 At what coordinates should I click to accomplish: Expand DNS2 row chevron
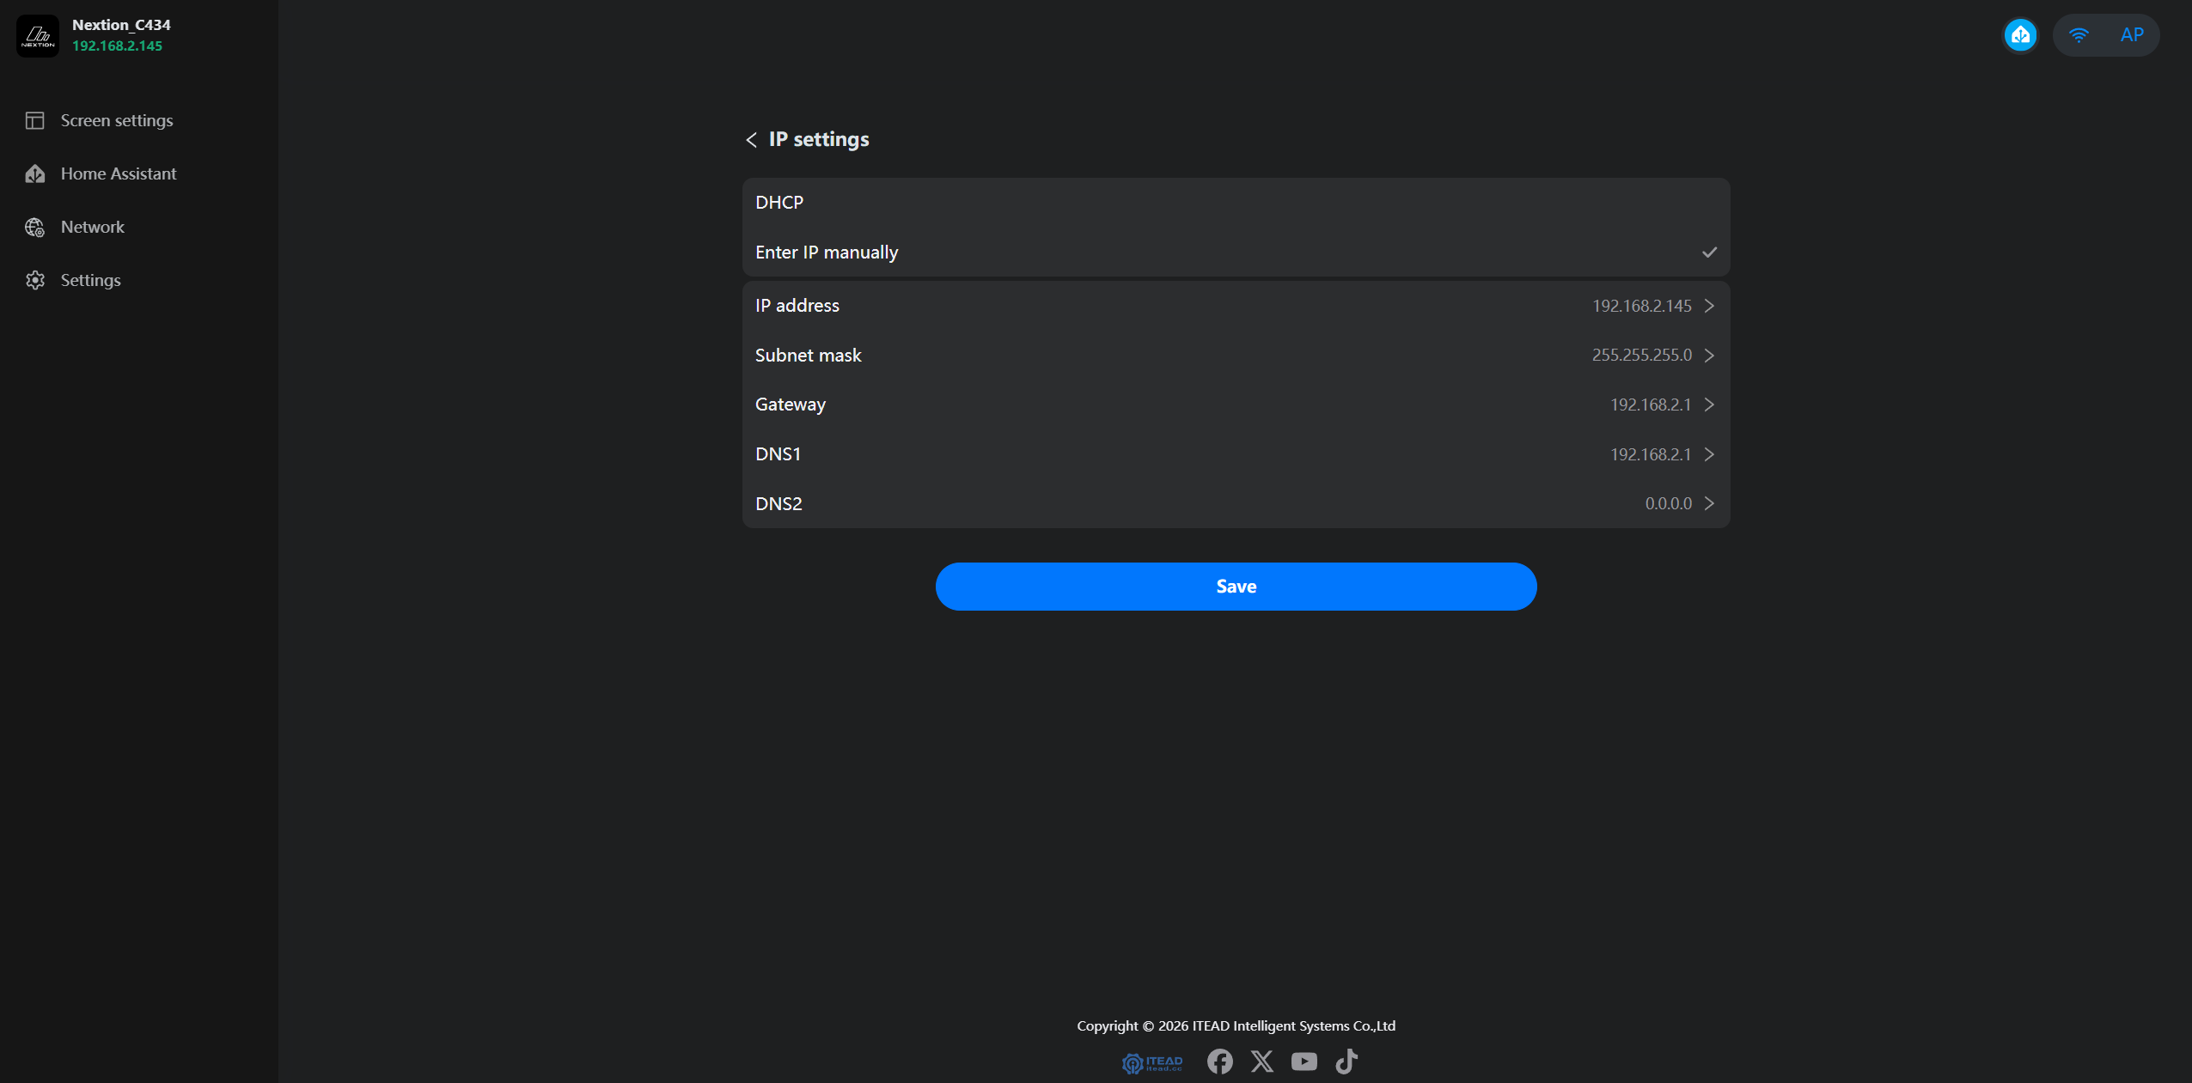(x=1709, y=503)
